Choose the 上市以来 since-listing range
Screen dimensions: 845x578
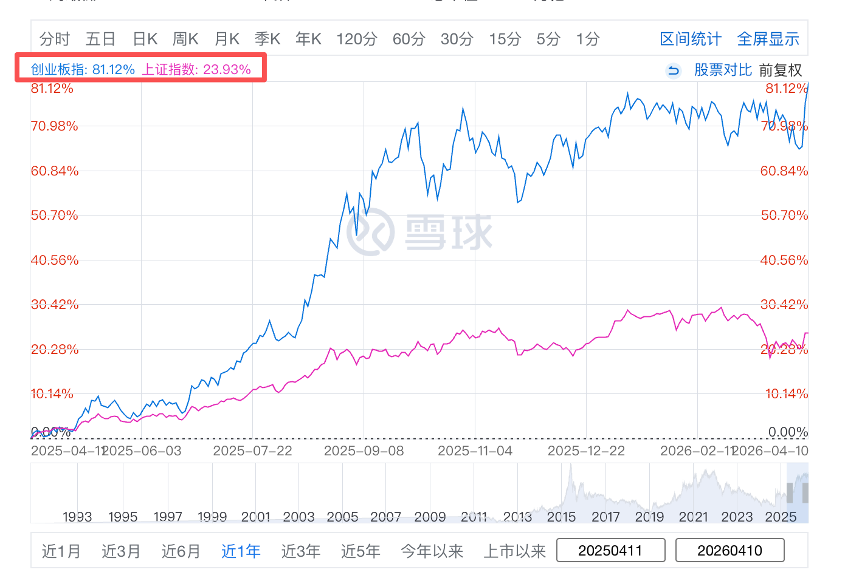(514, 551)
